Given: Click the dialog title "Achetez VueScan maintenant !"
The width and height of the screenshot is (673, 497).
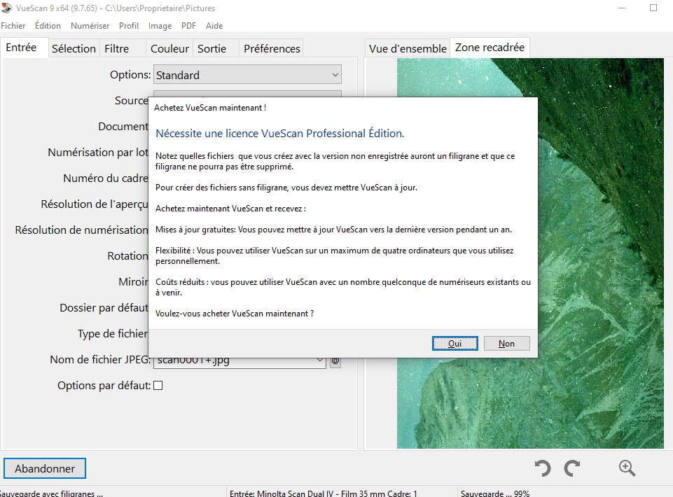Looking at the screenshot, I should pos(210,108).
